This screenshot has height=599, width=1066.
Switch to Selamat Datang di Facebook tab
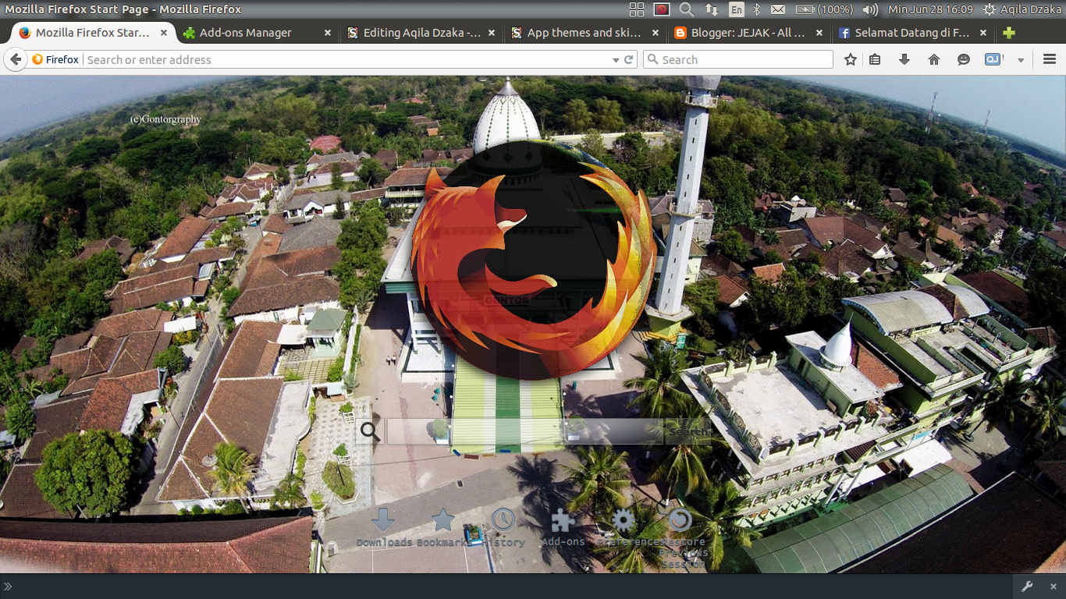click(x=911, y=33)
